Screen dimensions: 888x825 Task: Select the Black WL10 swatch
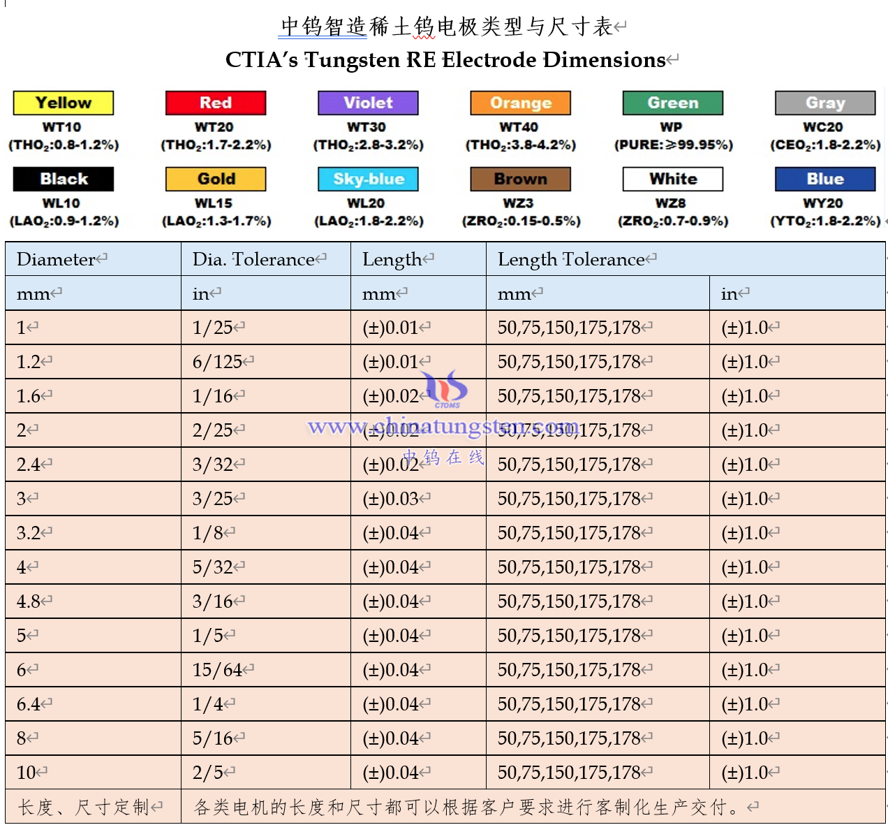click(64, 179)
